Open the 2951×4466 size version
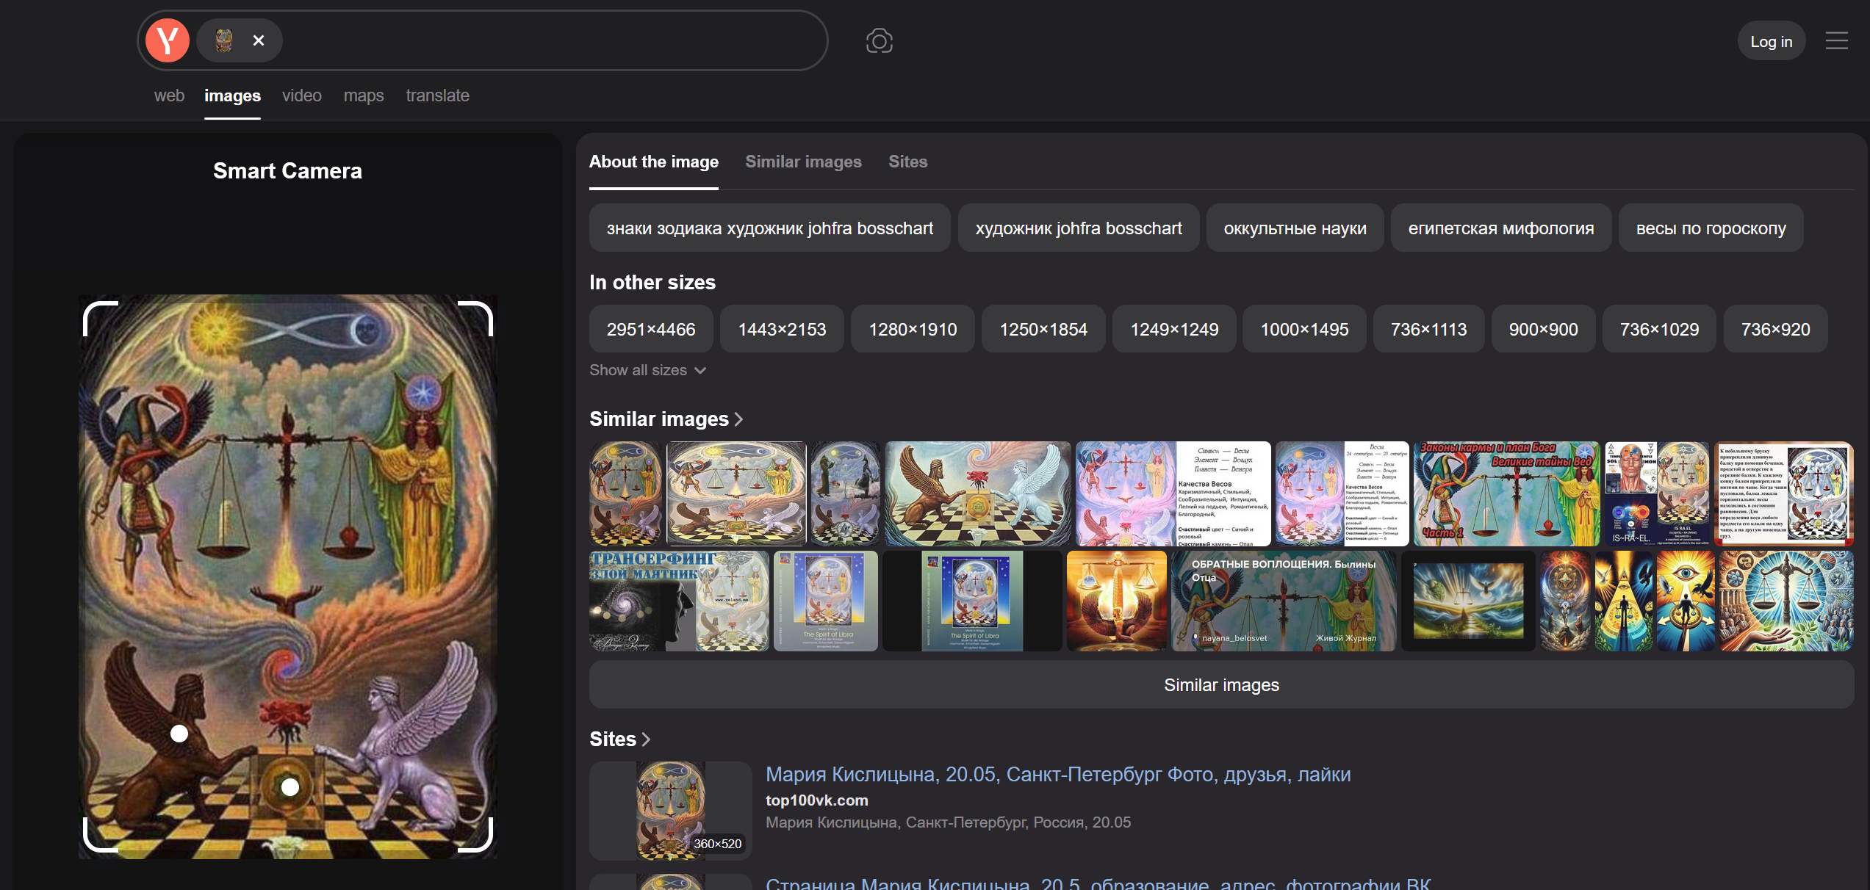Screen dimensions: 1870x890 click(x=651, y=329)
